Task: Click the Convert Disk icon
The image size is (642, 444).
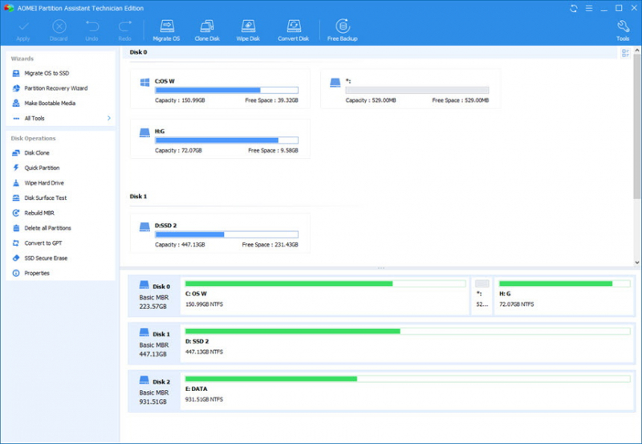Action: pos(293,26)
